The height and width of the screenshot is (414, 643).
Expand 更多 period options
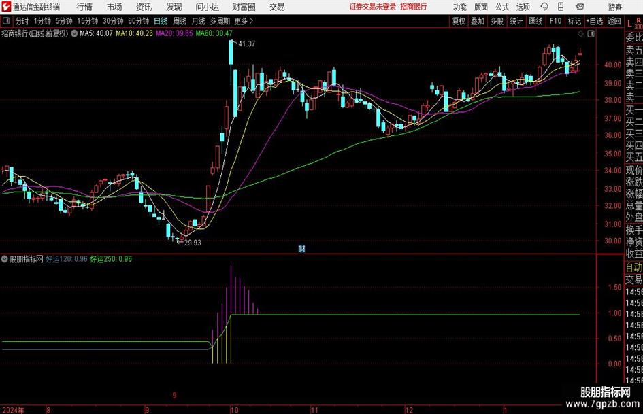coord(244,21)
